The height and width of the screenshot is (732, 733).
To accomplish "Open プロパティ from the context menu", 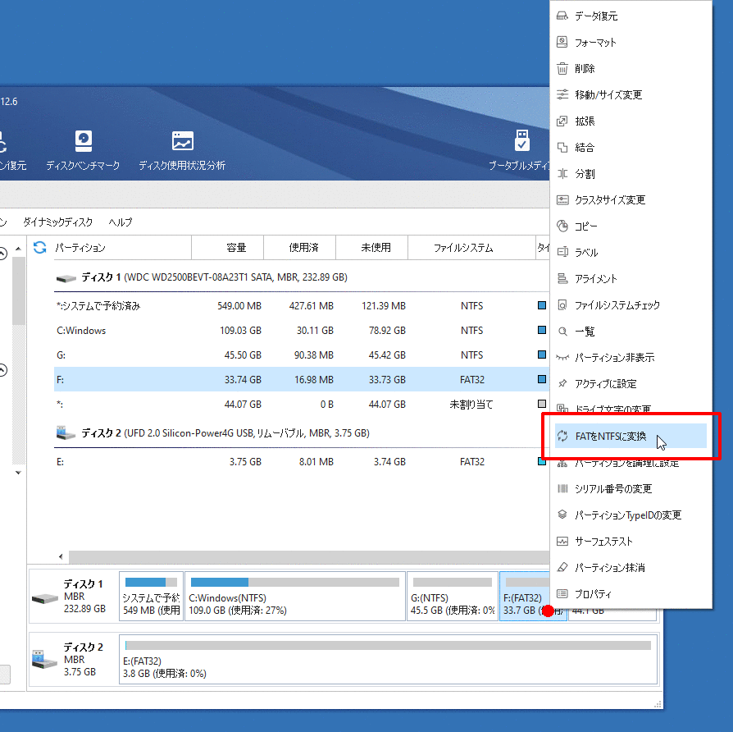I will pyautogui.click(x=593, y=594).
